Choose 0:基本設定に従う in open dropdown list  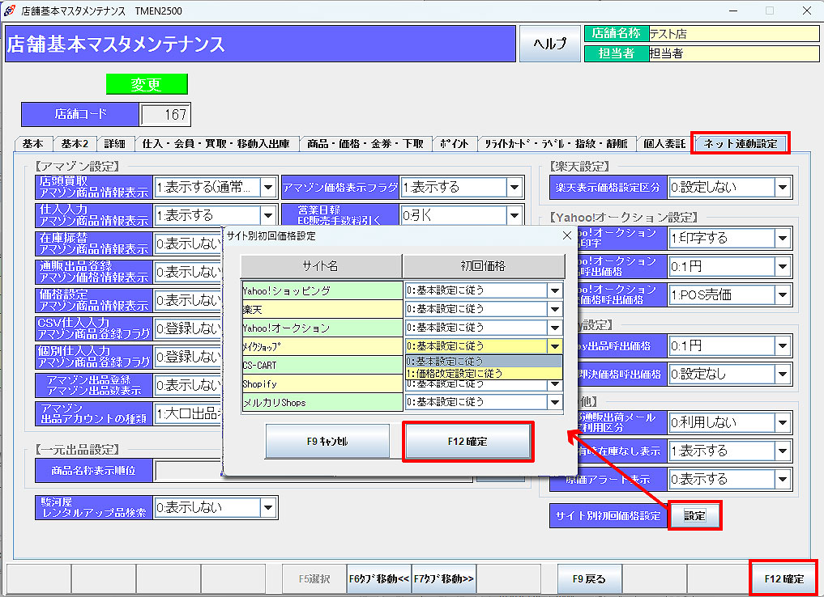coord(484,361)
